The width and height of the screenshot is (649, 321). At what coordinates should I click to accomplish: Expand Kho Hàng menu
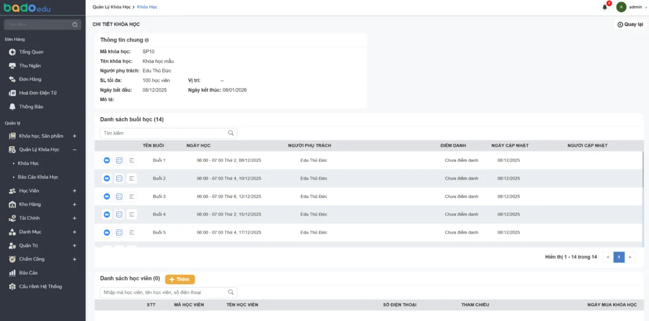point(75,204)
